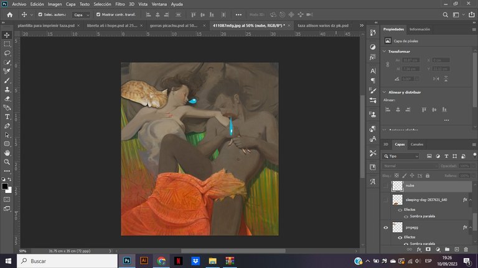The image size is (478, 268).
Task: Toggle Efectos eye under pngegg layer
Action: pyautogui.click(x=400, y=238)
